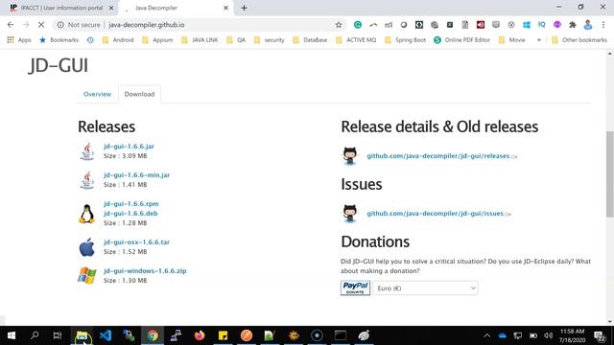
Task: Click the Windows logo icon for the Windows release
Action: 86,275
